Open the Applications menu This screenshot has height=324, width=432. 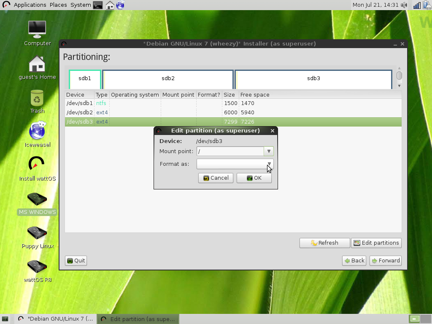pyautogui.click(x=30, y=5)
